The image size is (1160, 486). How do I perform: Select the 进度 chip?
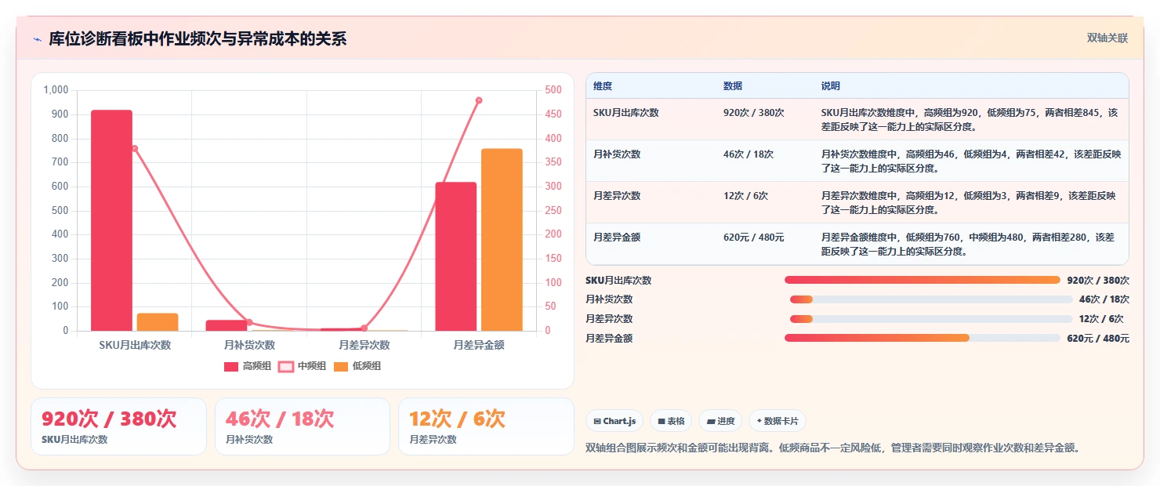[x=720, y=421]
